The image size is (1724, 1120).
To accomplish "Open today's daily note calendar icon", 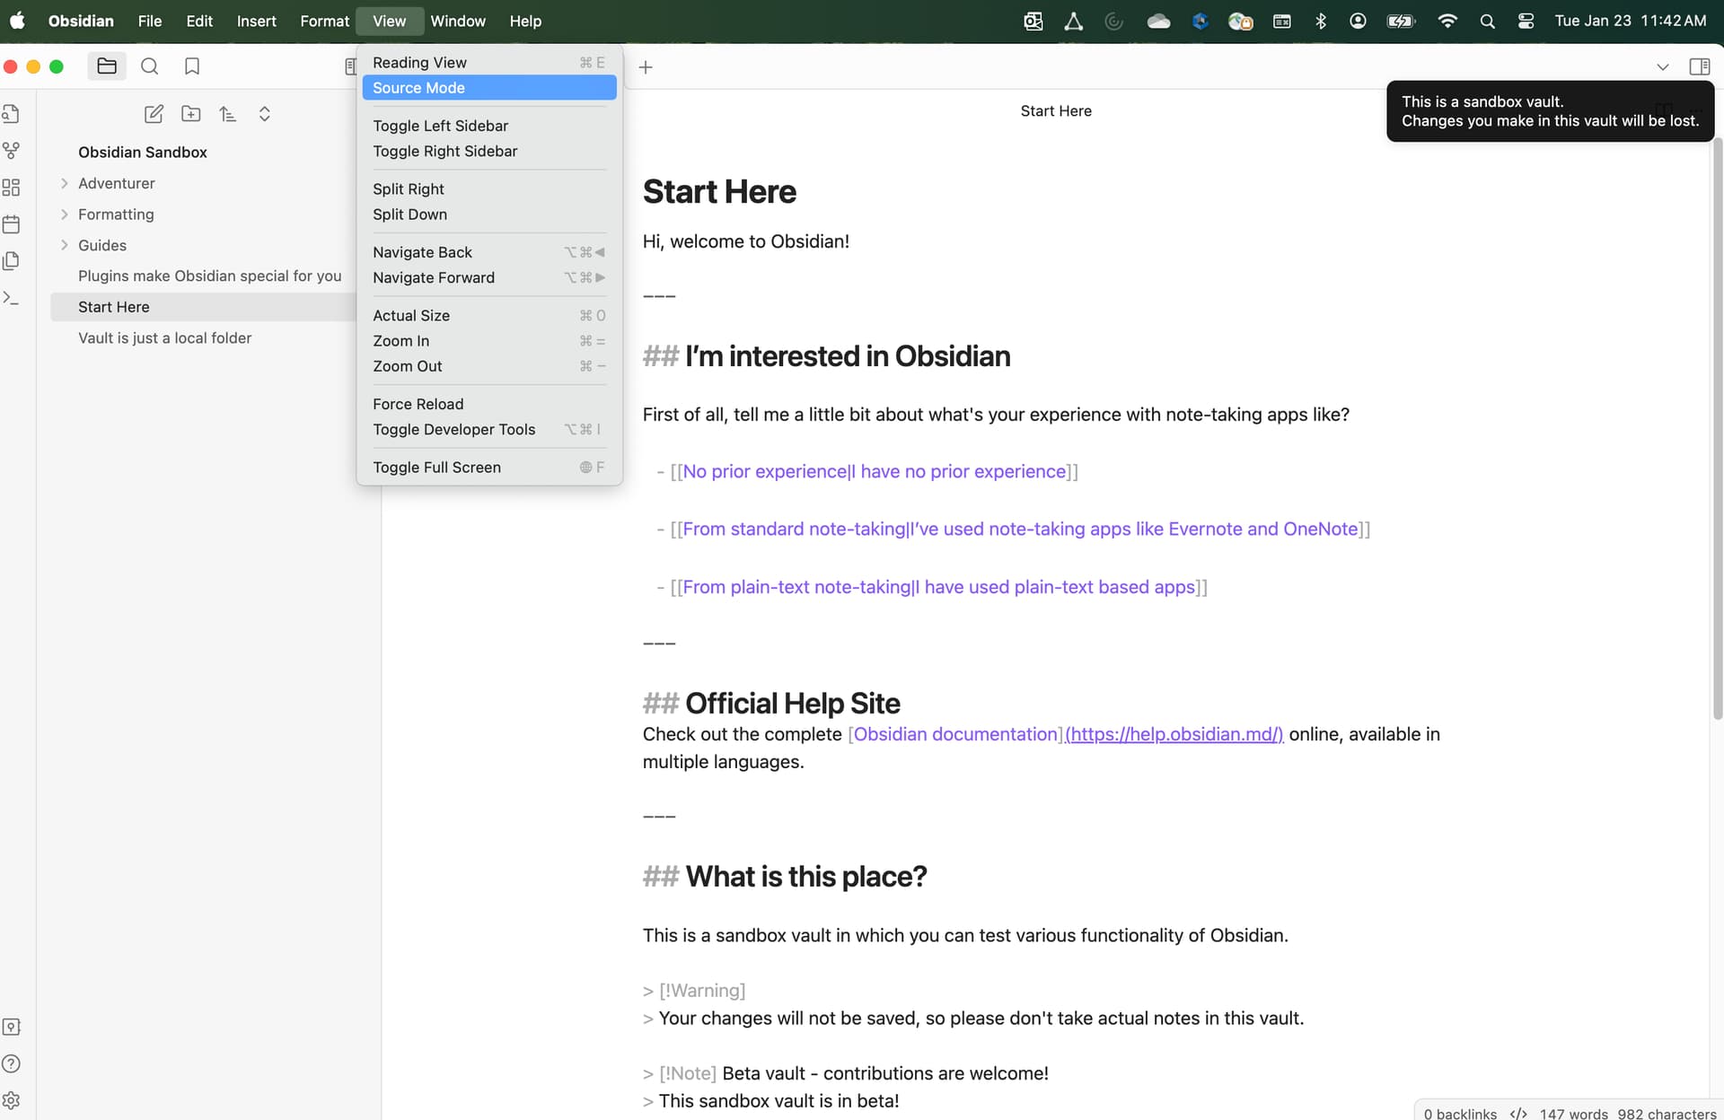I will tap(11, 224).
